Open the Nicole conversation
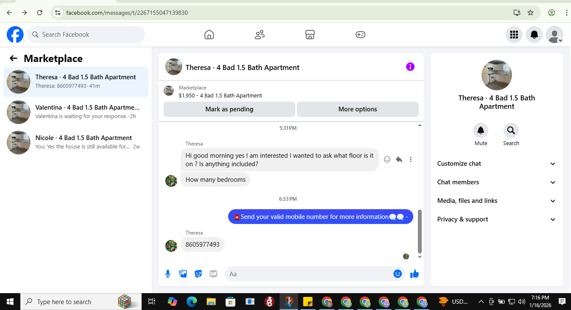 76,143
